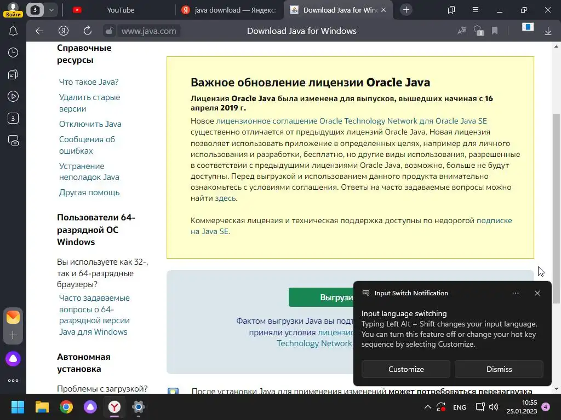The width and height of the screenshot is (561, 420).
Task: Open the tab counter icon in sidebar
Action: point(13,118)
